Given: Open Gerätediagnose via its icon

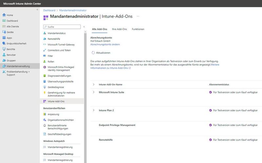Looking at the screenshot, I should (x=45, y=87).
